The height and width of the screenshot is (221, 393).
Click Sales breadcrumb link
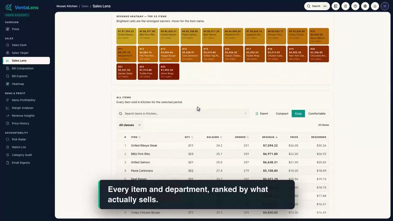click(x=85, y=6)
